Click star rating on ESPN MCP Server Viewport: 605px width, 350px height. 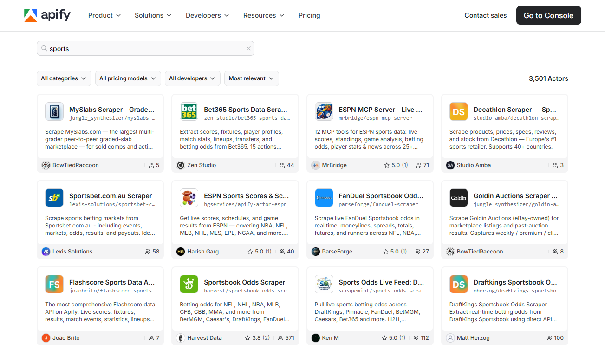pos(396,165)
